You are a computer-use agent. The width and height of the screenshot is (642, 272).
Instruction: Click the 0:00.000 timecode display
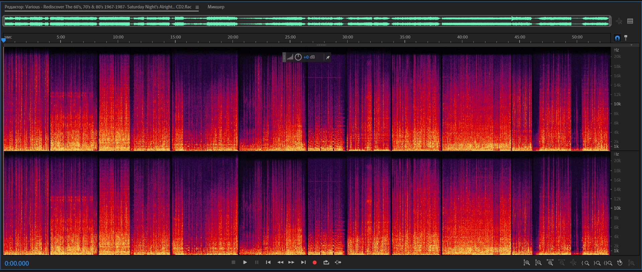pyautogui.click(x=17, y=263)
